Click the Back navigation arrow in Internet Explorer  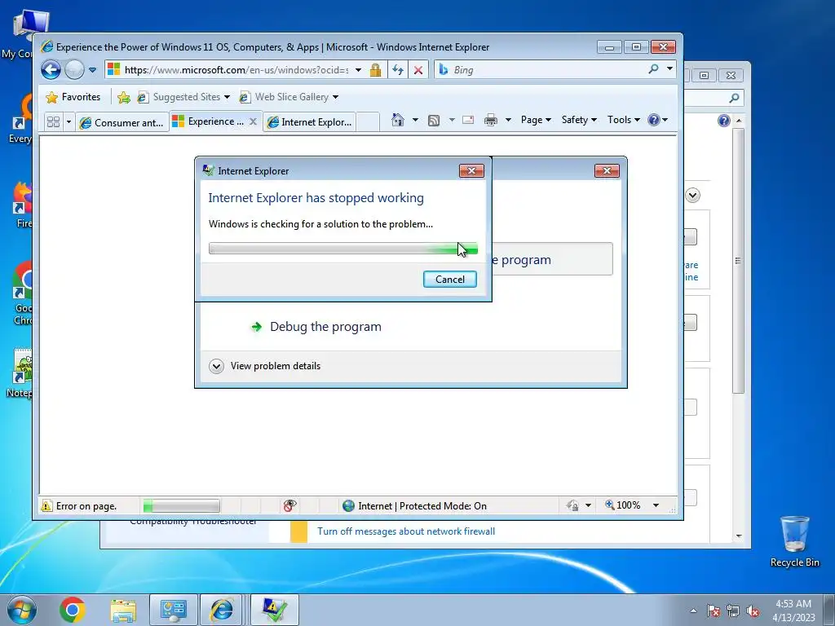(51, 70)
